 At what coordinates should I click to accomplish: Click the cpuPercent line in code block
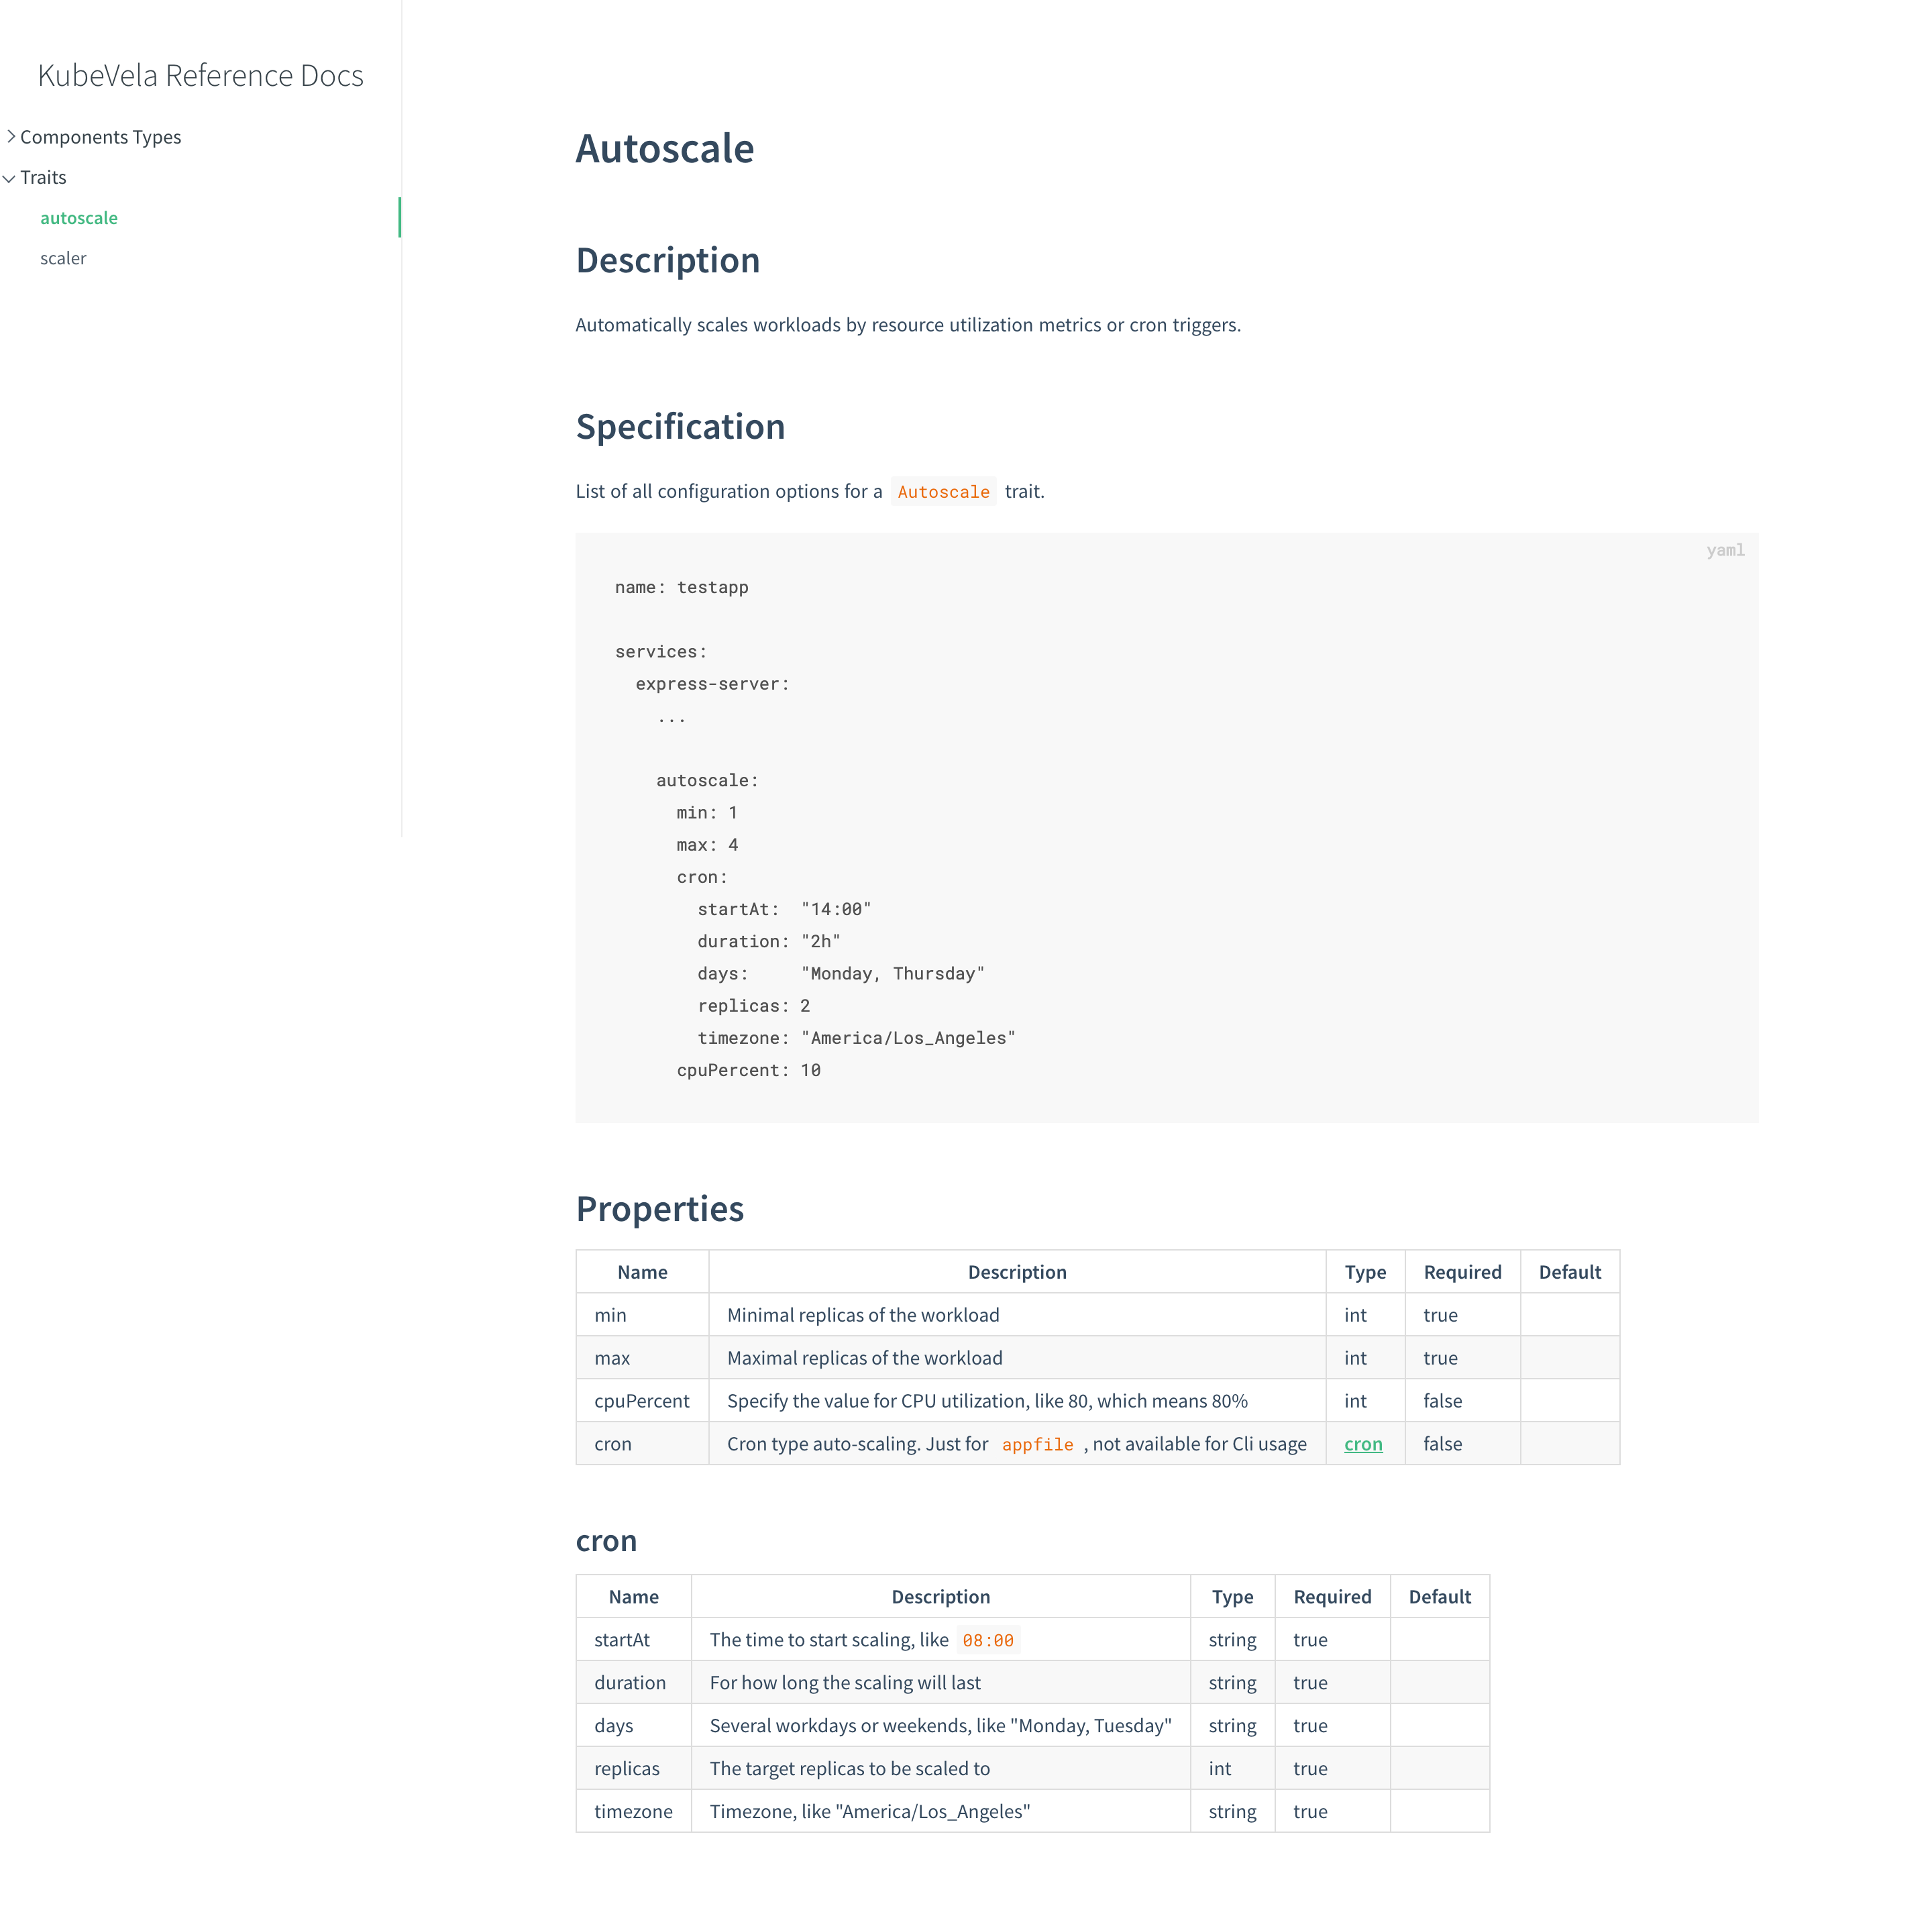(x=748, y=1070)
